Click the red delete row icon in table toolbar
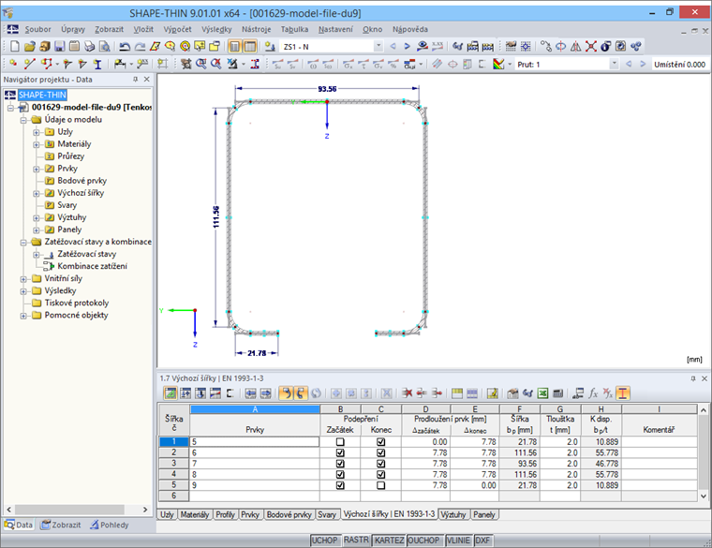The height and width of the screenshot is (548, 712). 408,393
